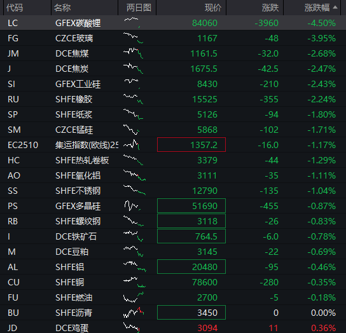346x333 pixels.
Task: Select the DCE铁矿石 name cell
Action: (x=76, y=236)
